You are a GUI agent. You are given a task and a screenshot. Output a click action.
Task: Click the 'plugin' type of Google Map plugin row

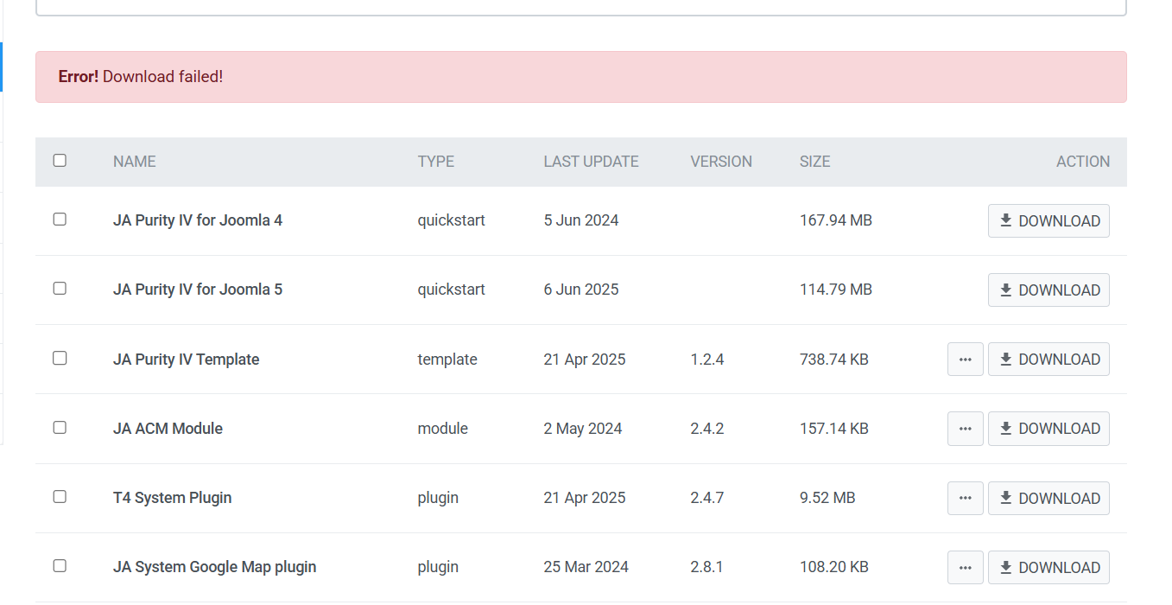(x=438, y=567)
